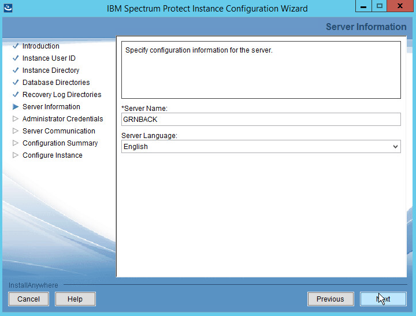Screen dimensions: 416x316
Task: Click the triangle icon beside Server Communication
Action: click(16, 131)
